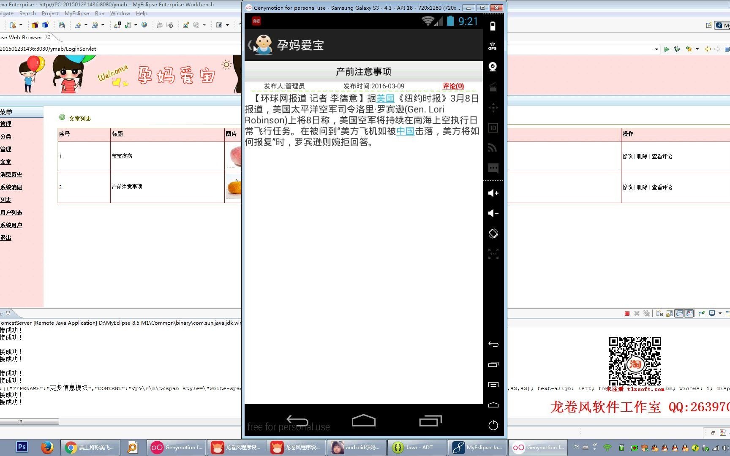Screen dimensions: 730x456
Task: Open the Window menu
Action: click(x=120, y=13)
